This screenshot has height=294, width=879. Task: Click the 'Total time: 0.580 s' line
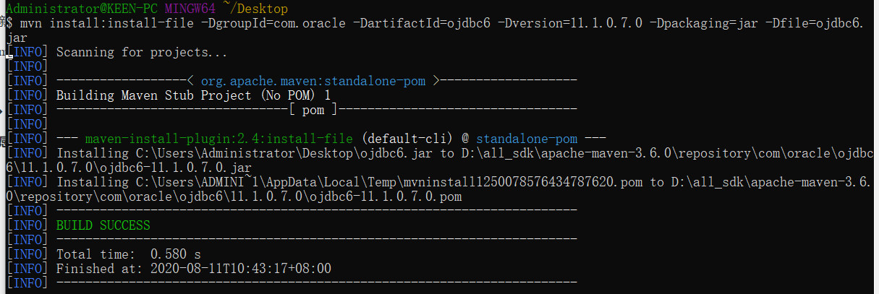(129, 254)
